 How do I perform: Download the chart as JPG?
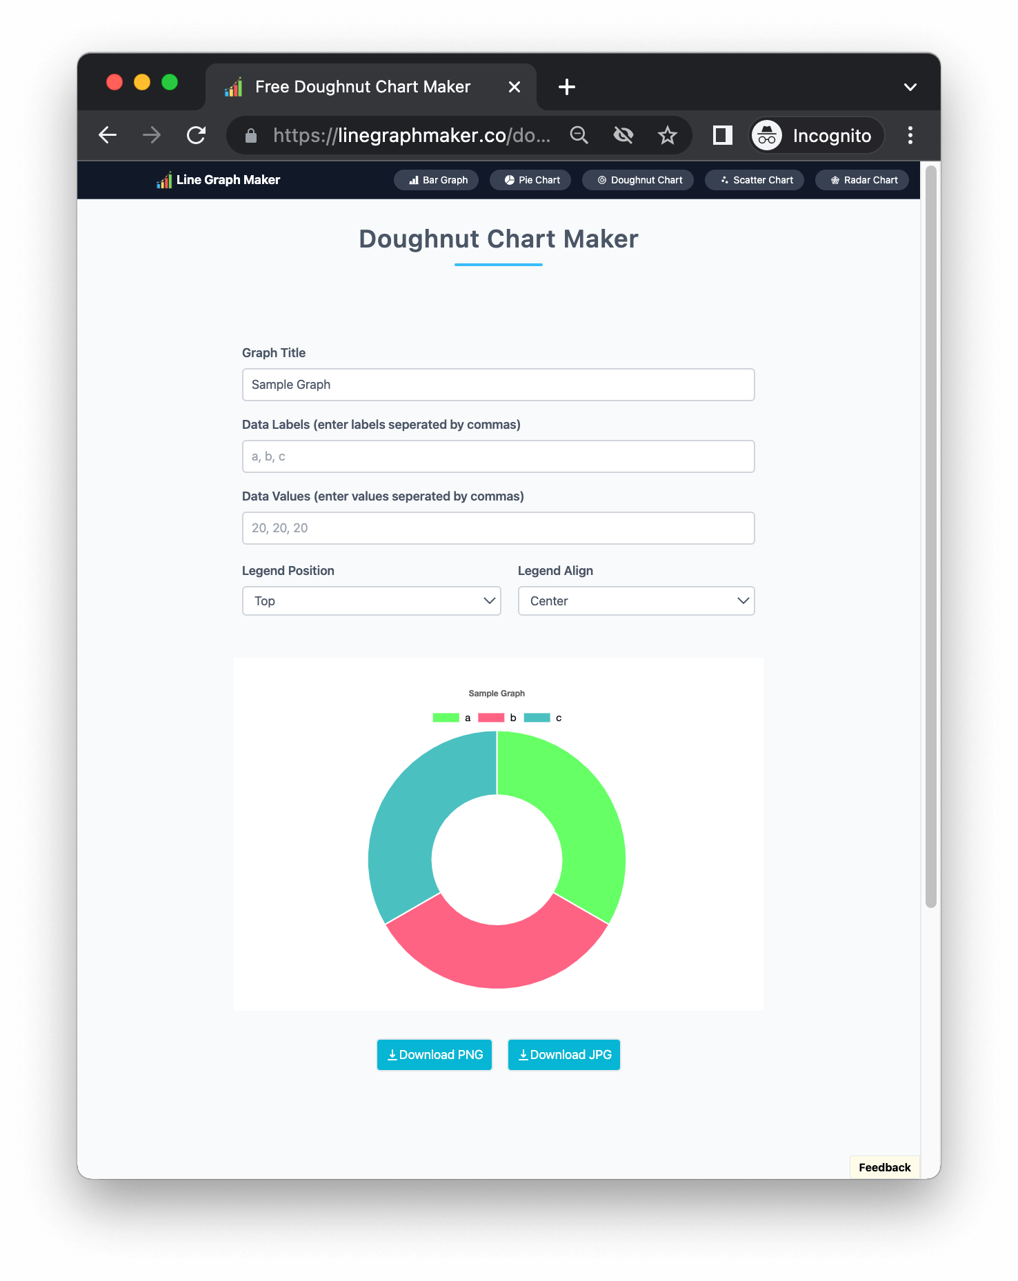[564, 1055]
